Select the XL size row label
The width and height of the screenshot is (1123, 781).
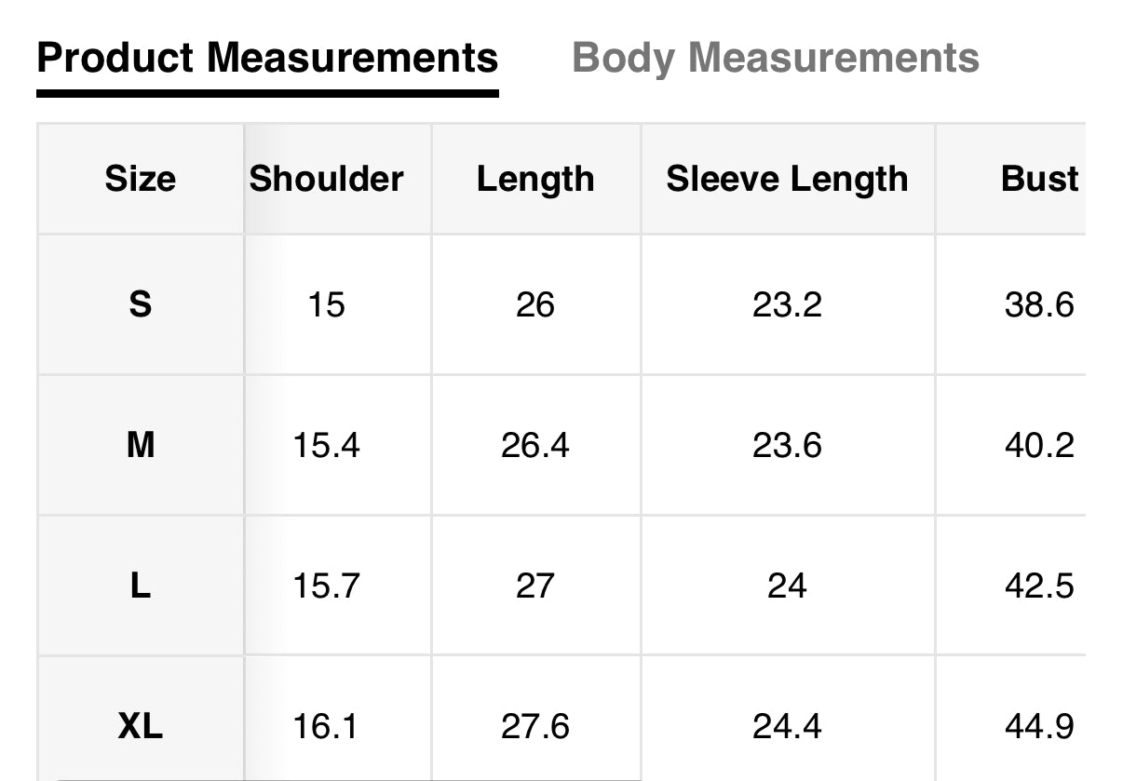[x=140, y=726]
